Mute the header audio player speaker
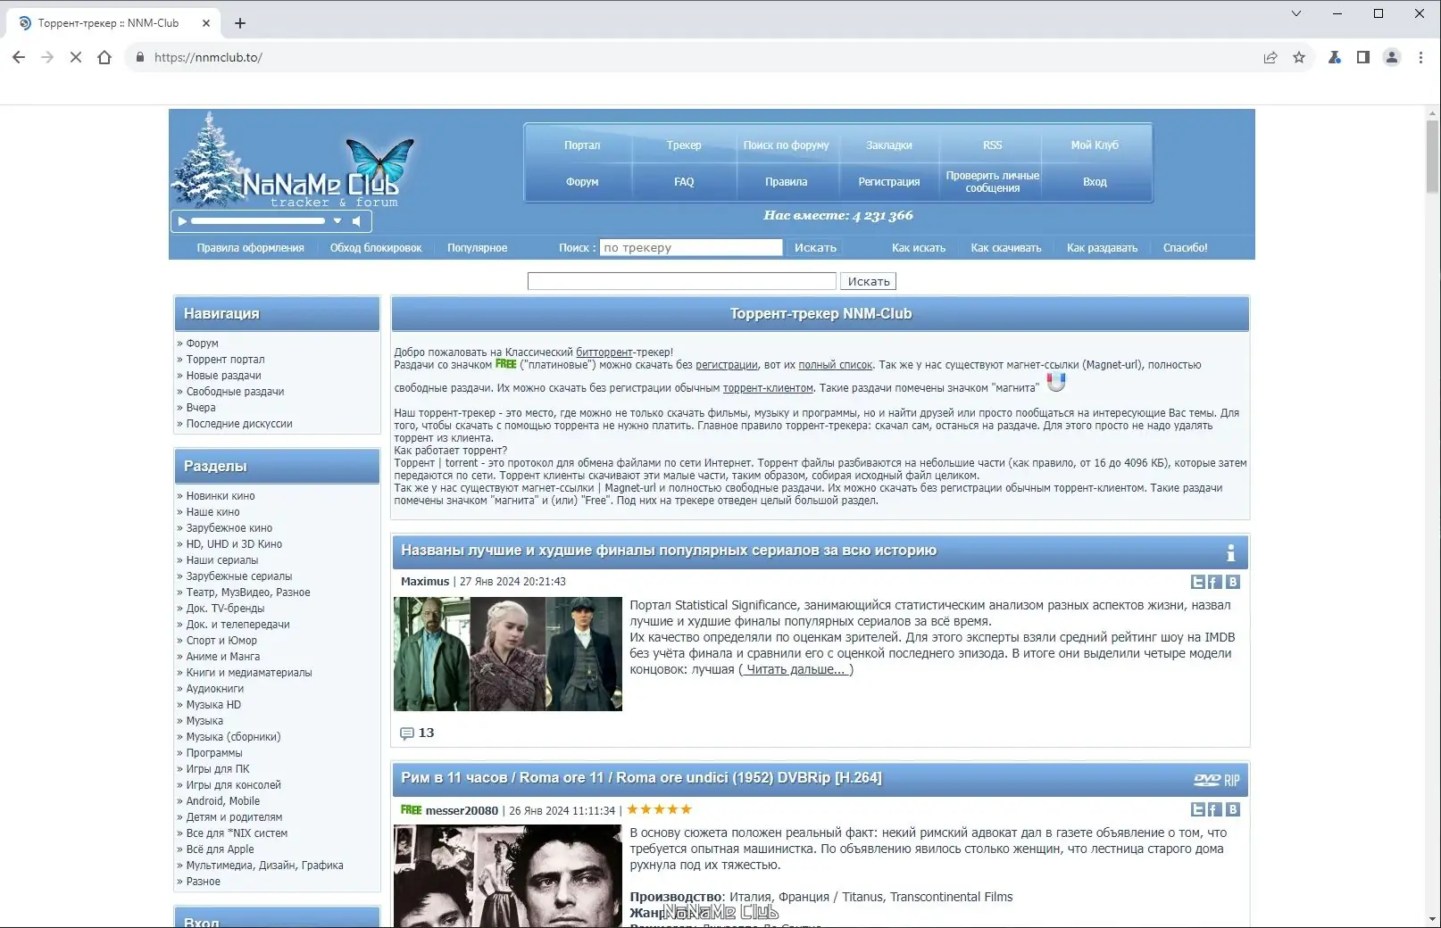This screenshot has height=928, width=1441. pyautogui.click(x=356, y=220)
